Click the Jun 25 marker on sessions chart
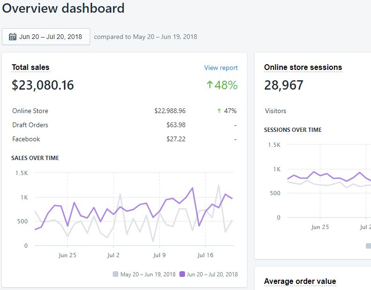The width and height of the screenshot is (371, 290). [320, 227]
